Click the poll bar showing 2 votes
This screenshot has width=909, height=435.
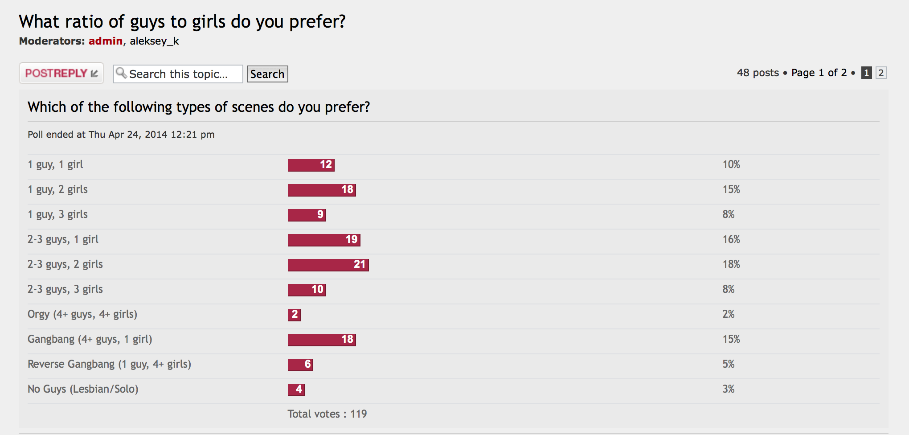point(294,315)
